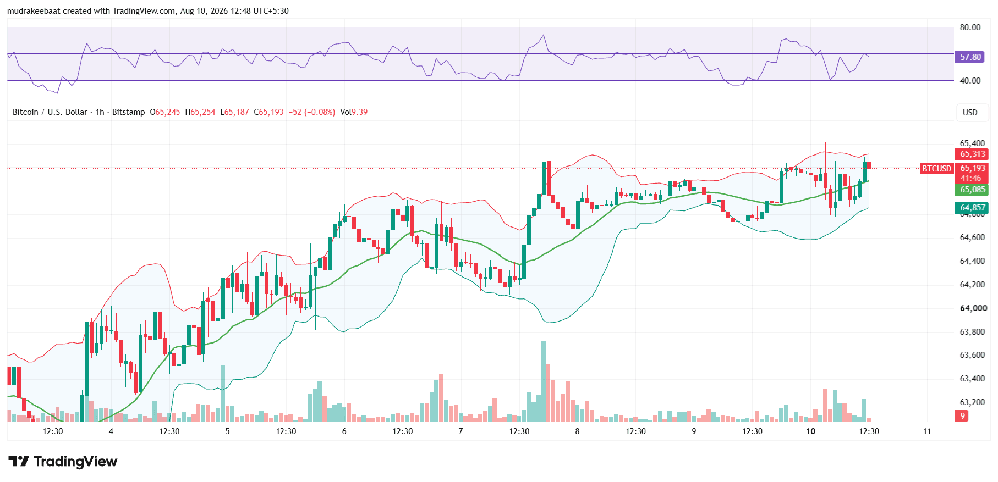This screenshot has width=998, height=482.
Task: Click the 41:46 countdown timer
Action: [971, 178]
